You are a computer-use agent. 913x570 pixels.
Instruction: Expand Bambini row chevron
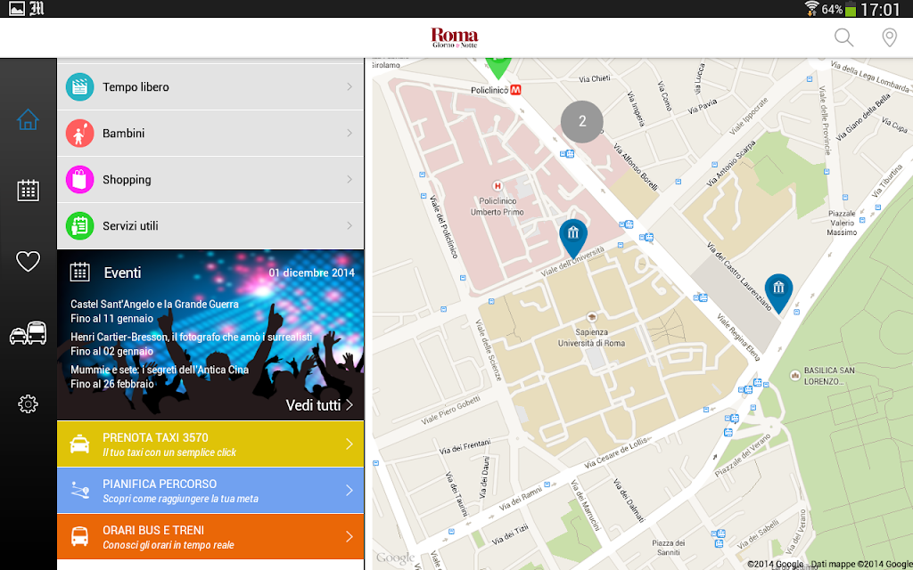(350, 134)
